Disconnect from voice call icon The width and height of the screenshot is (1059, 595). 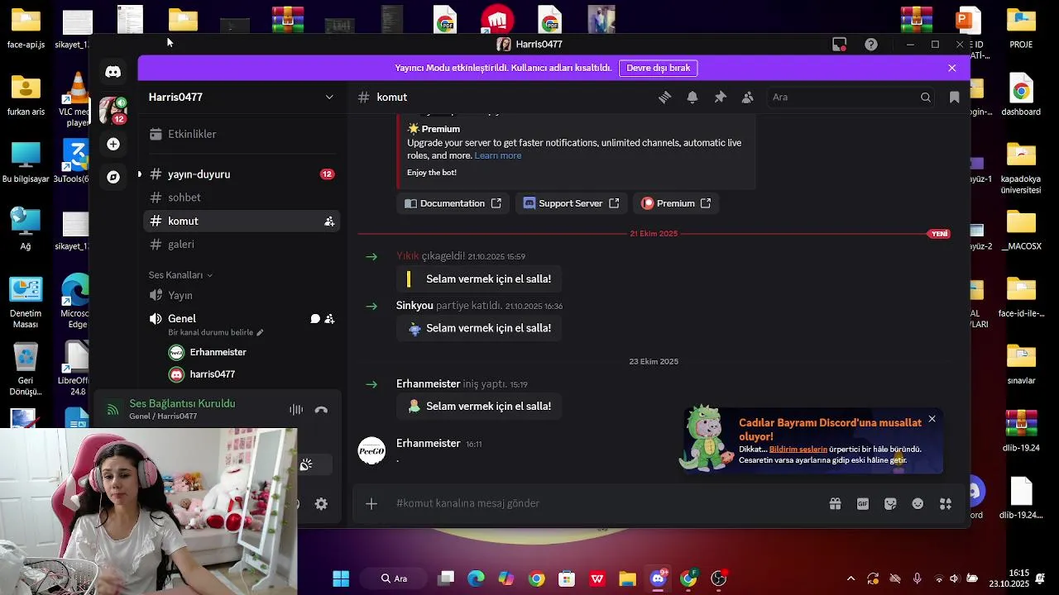pyautogui.click(x=322, y=410)
